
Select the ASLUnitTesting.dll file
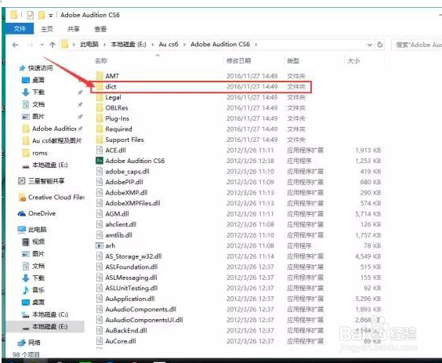[x=132, y=288]
